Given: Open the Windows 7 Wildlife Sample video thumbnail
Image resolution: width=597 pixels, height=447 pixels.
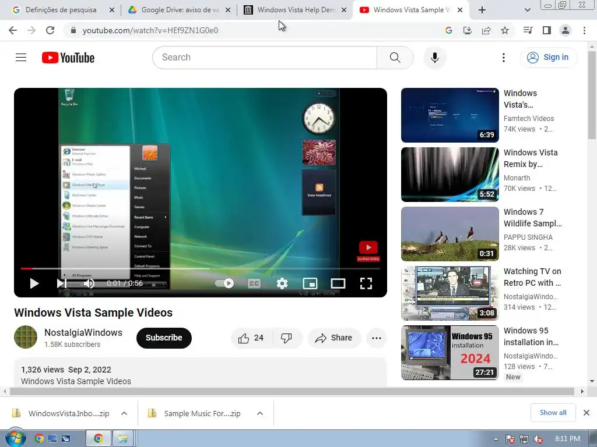Looking at the screenshot, I should pyautogui.click(x=449, y=234).
